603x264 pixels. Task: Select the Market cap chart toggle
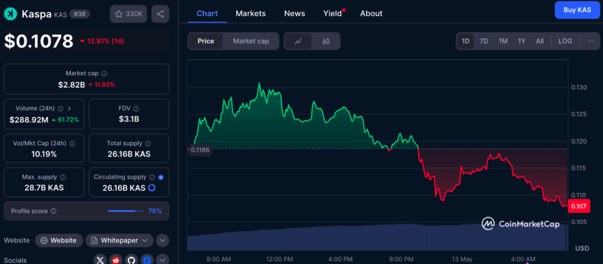[x=251, y=41]
